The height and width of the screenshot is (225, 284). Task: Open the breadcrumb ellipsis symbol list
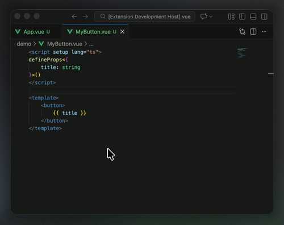click(x=91, y=44)
